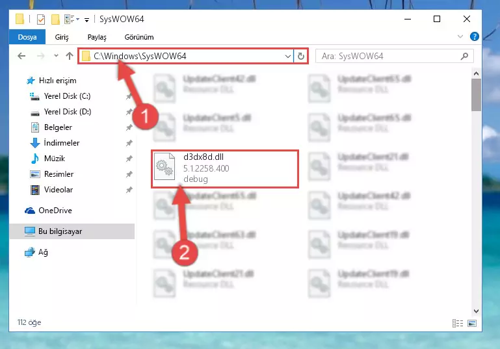
Task: Click the search magnifier icon
Action: point(464,56)
